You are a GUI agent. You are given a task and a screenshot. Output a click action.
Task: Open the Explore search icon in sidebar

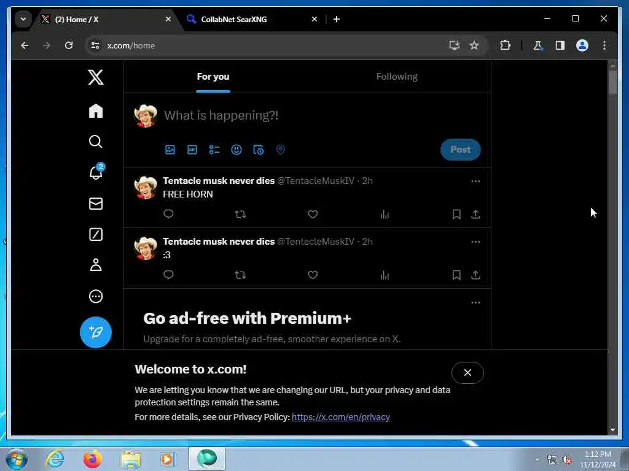click(95, 142)
